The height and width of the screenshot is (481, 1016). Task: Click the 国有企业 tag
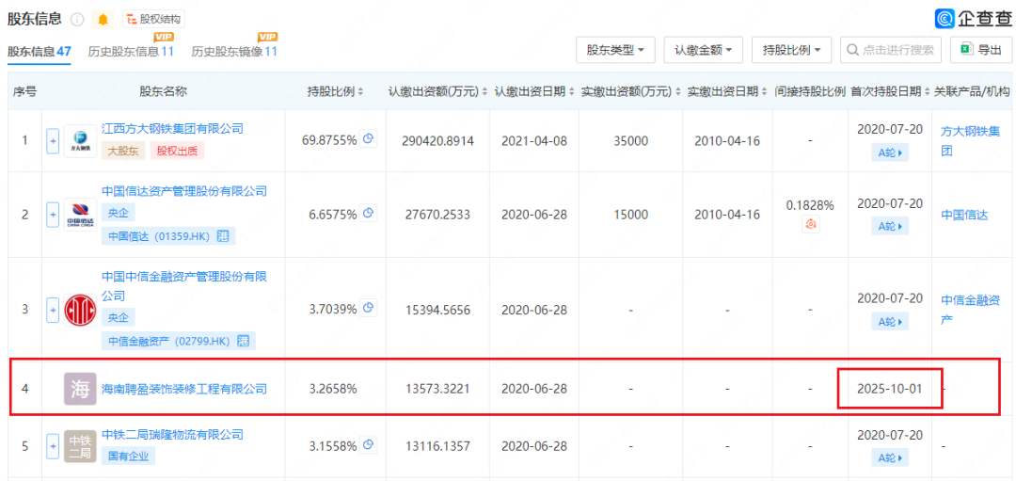[128, 457]
